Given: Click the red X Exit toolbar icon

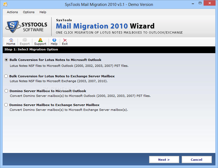Looking at the screenshot, I should [x=65, y=42].
